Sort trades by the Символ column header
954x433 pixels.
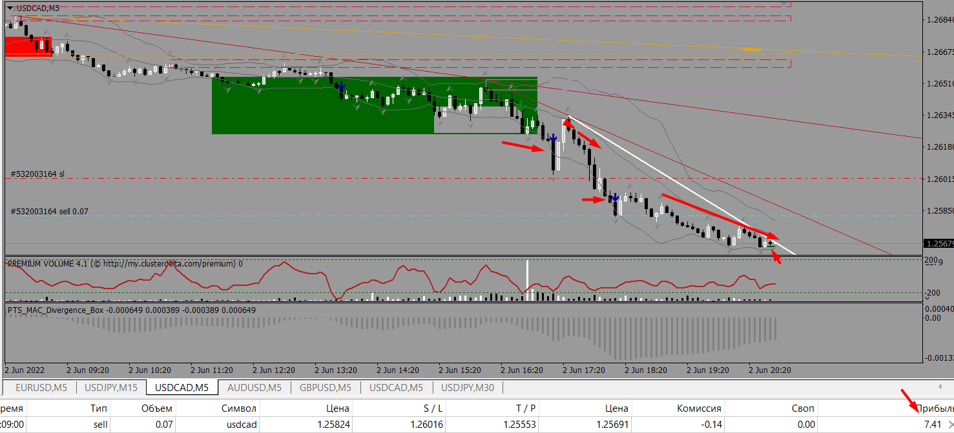click(239, 408)
